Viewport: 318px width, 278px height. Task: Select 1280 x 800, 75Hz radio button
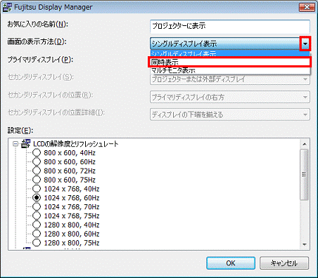[37, 243]
